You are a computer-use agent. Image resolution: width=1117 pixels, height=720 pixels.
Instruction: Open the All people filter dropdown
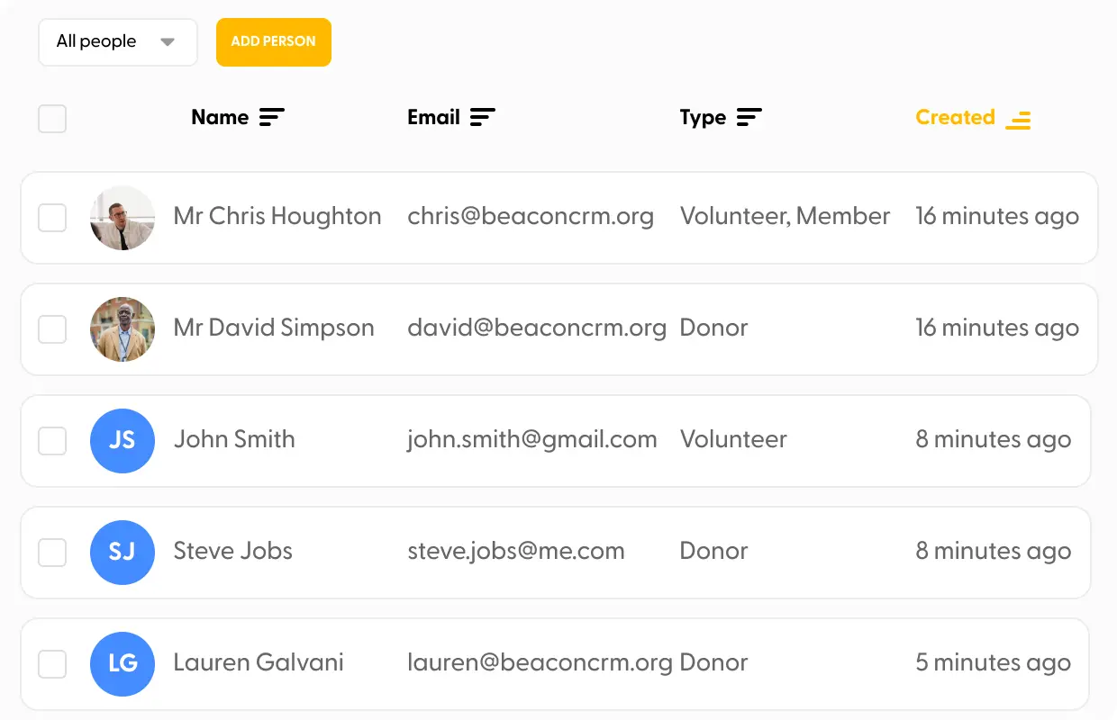[x=117, y=41]
